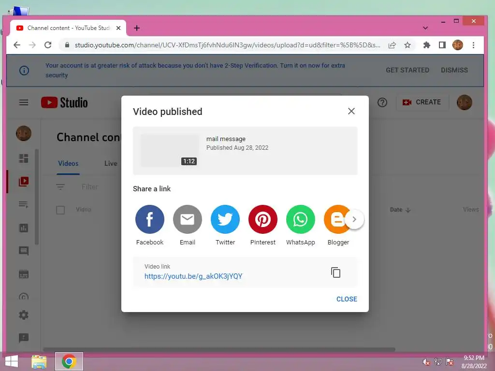Click the info icon in the security banner
This screenshot has width=495, height=371.
(24, 71)
